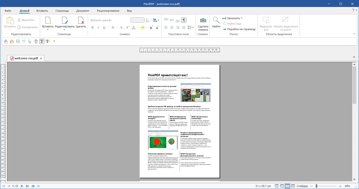Close the welcome-rus.pdf tab
Viewport: 359px width, 189px height.
click(41, 58)
